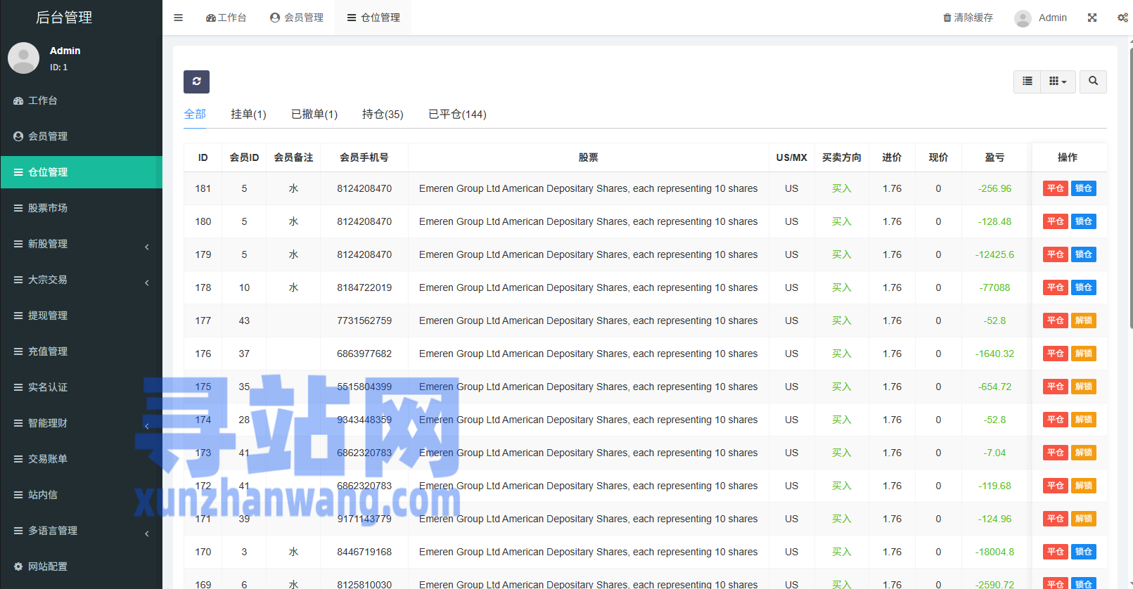Open the settings gears icon in the header

(1122, 18)
